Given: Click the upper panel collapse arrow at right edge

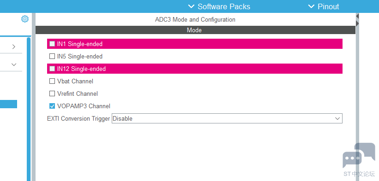Looking at the screenshot, I should pos(357,16).
